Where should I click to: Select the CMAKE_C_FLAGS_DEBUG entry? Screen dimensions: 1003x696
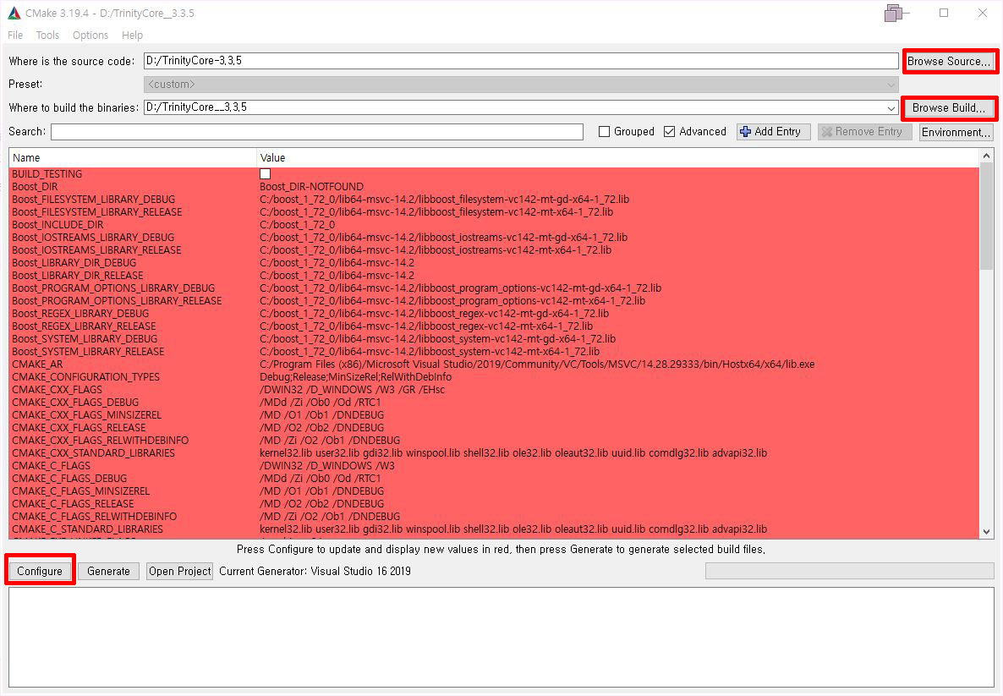point(69,479)
